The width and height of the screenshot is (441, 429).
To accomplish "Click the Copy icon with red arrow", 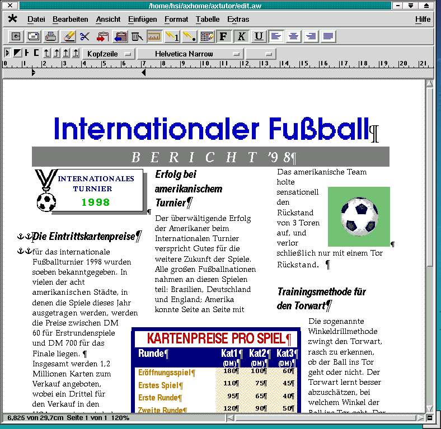I will coord(102,37).
